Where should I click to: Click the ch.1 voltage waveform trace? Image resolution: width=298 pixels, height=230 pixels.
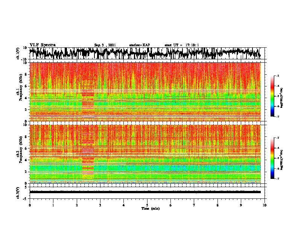click(x=145, y=53)
